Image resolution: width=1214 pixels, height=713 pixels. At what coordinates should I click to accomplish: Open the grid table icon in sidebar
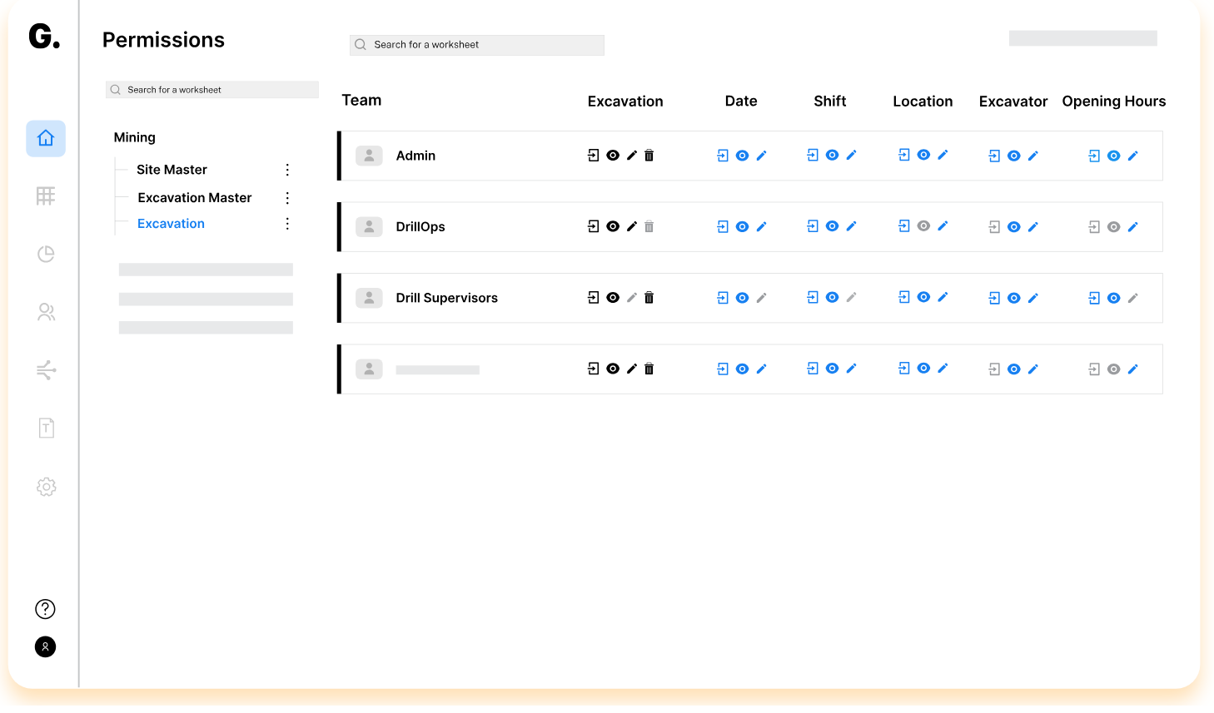(46, 196)
